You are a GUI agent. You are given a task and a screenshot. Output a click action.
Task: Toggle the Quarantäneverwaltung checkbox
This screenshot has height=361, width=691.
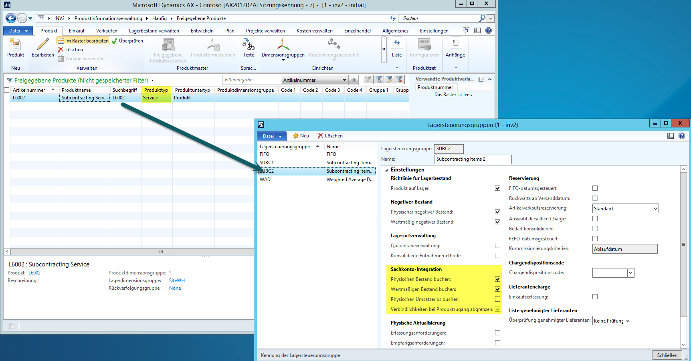pyautogui.click(x=497, y=246)
